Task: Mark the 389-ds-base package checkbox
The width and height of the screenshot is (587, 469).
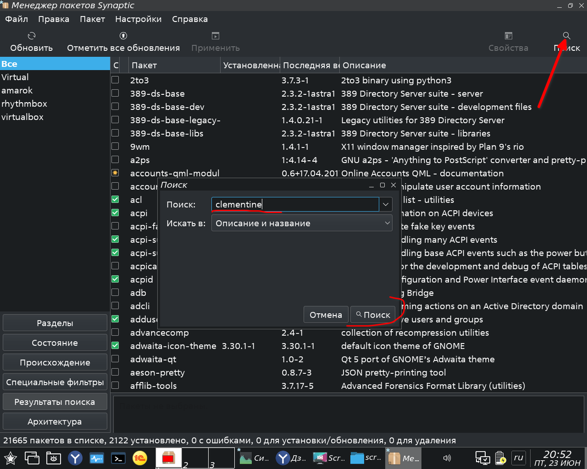Action: coord(115,93)
